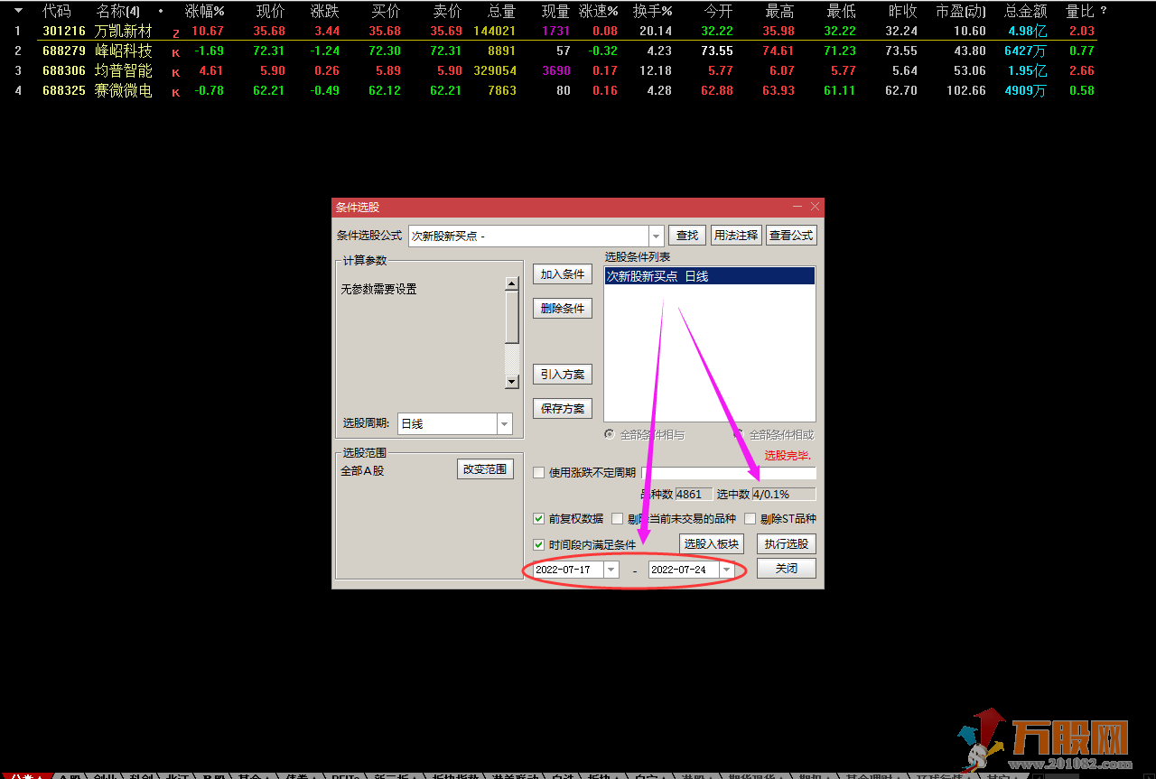The width and height of the screenshot is (1156, 779).
Task: Select the stock name 峰岹科技
Action: (124, 51)
